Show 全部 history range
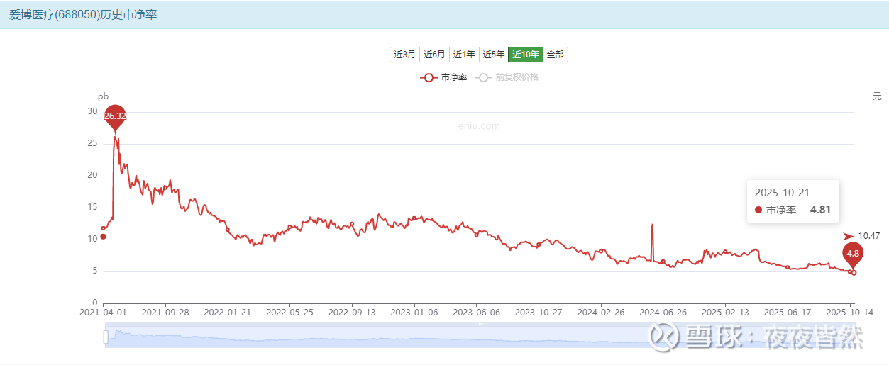 pos(556,54)
